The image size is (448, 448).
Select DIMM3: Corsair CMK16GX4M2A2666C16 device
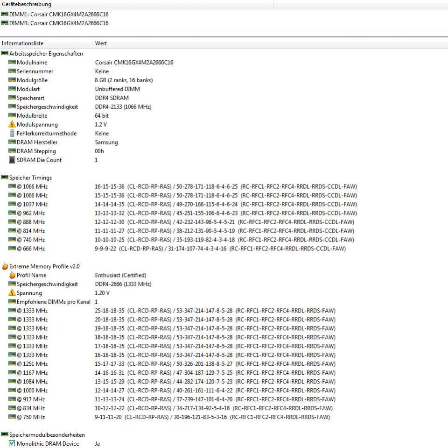tap(59, 23)
